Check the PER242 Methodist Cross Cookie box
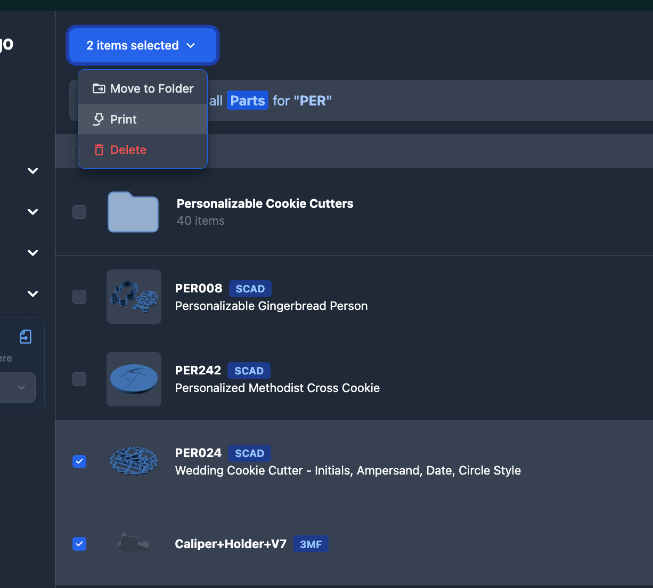Screen dimensions: 653x588 tap(79, 379)
